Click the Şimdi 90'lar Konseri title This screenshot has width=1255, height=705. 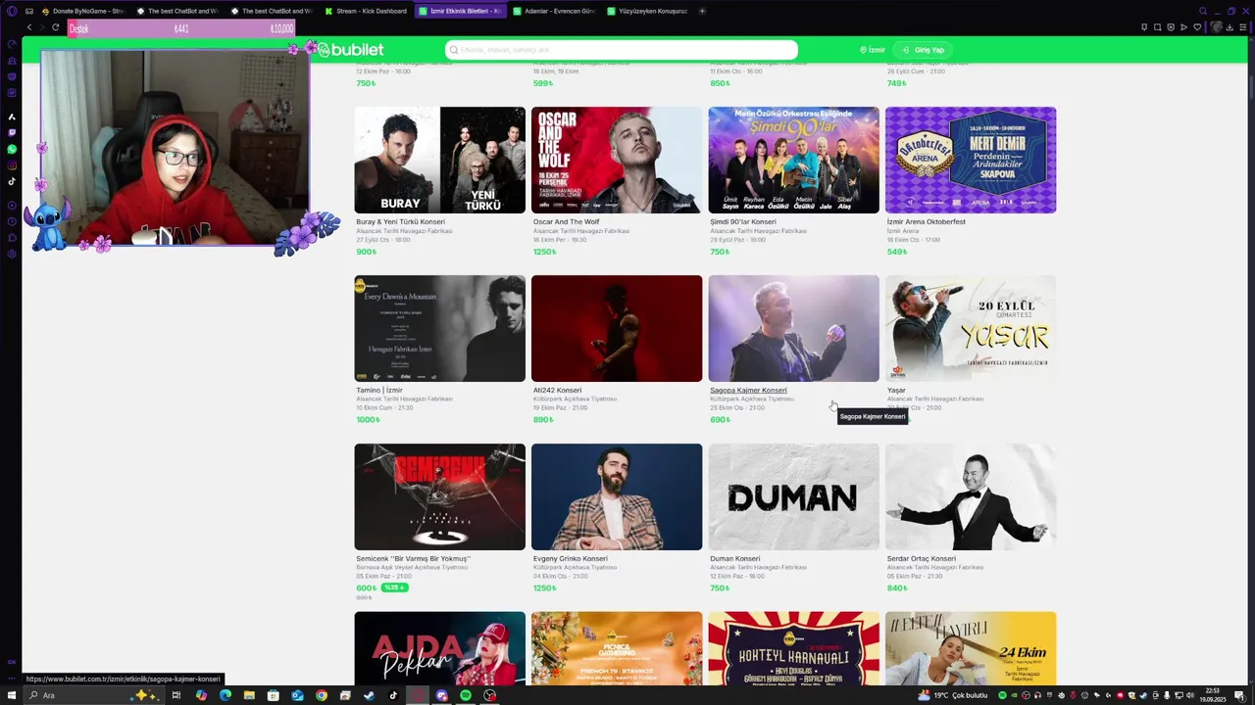743,221
